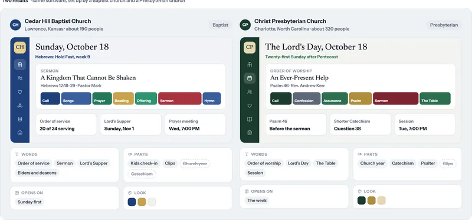Click the Session word chip in Words

(255, 173)
